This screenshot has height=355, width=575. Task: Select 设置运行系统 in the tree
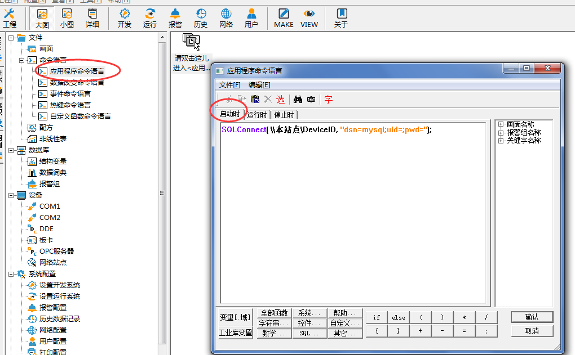point(60,296)
